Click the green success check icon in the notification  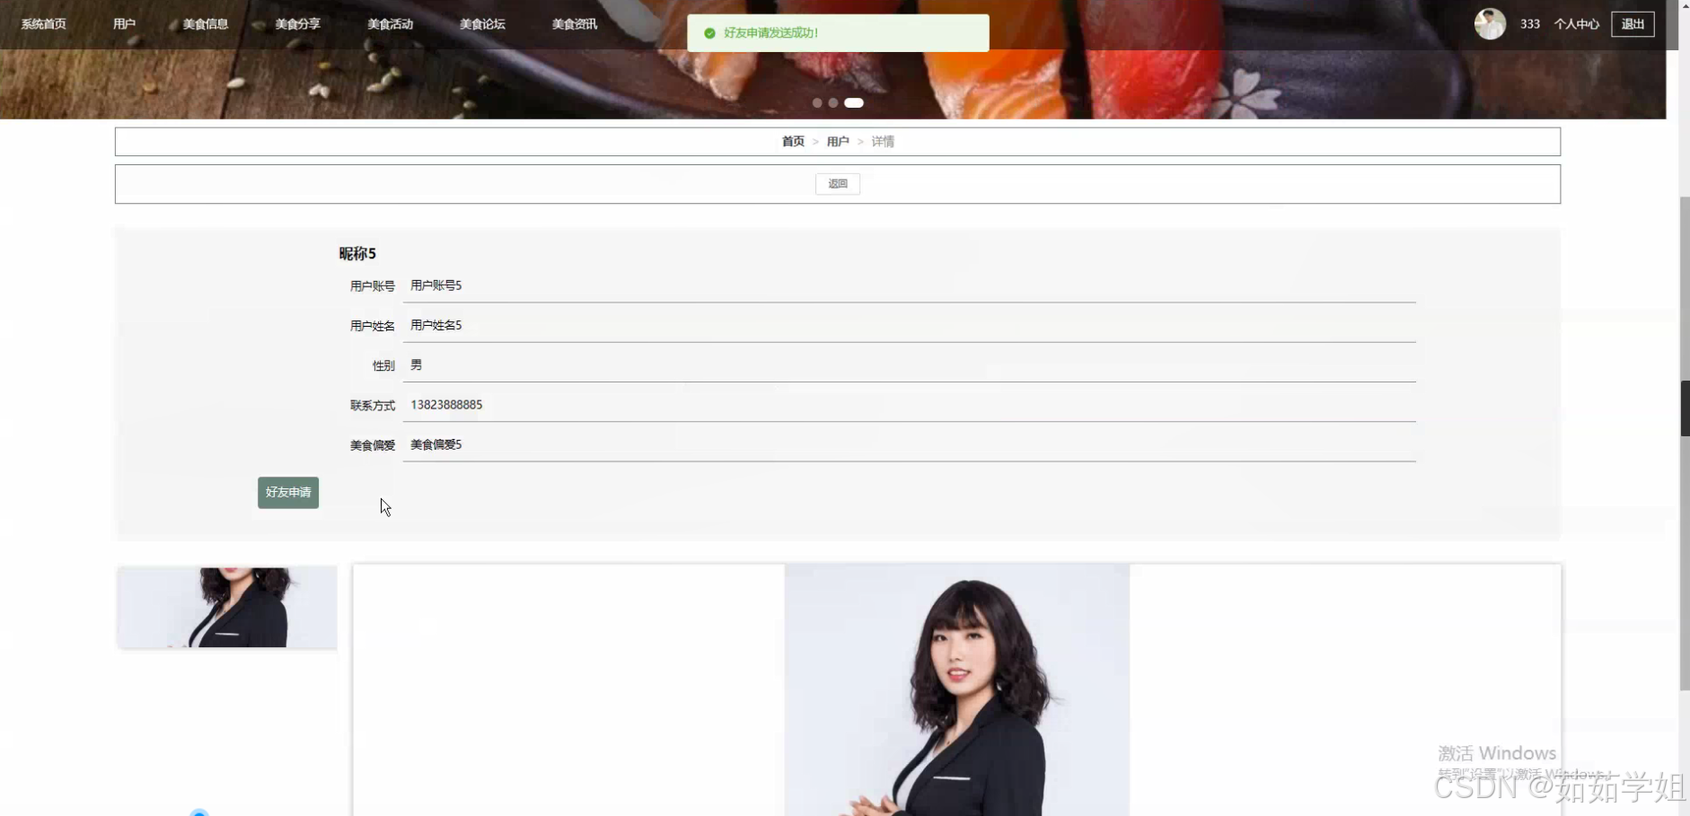click(x=709, y=33)
